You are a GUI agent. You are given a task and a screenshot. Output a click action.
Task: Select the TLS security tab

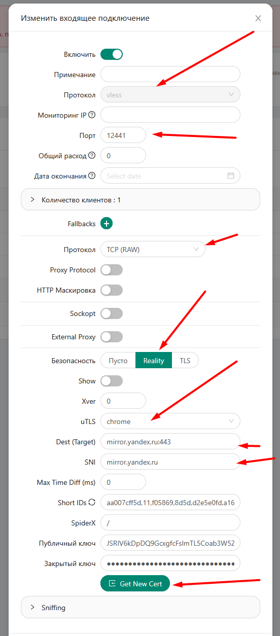185,361
